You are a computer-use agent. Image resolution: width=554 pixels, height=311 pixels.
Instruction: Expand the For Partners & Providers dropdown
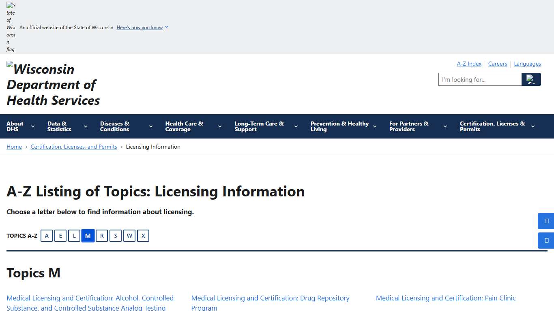coord(445,126)
